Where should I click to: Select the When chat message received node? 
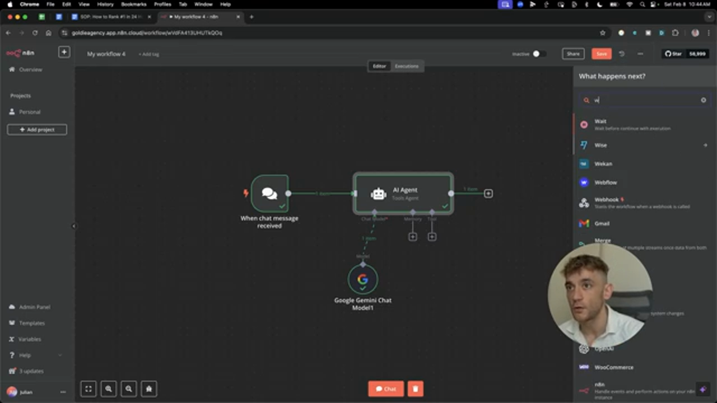point(270,193)
